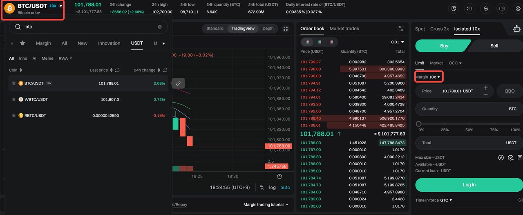Click the link icon beside BTC/USDT row

(178, 83)
